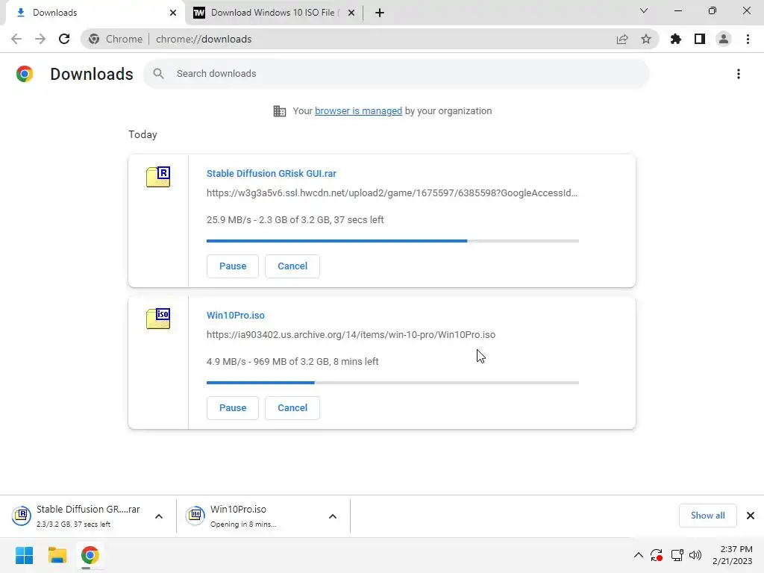Image resolution: width=764 pixels, height=573 pixels.
Task: Close the Downloads tab
Action: 173,13
